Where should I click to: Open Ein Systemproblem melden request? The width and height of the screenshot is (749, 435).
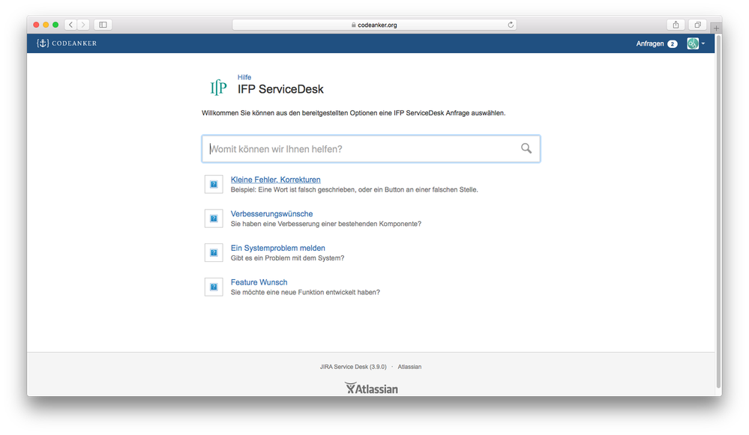[278, 248]
